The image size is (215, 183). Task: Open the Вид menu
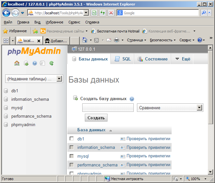[37, 22]
